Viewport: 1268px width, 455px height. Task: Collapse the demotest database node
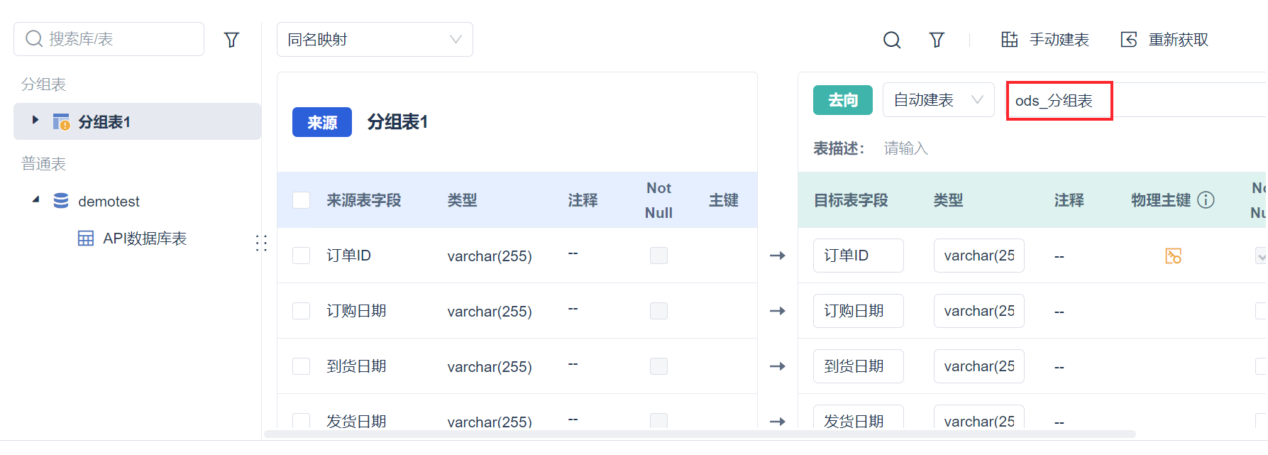point(35,201)
